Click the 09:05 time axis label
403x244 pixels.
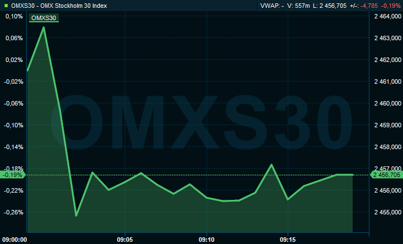coord(125,240)
